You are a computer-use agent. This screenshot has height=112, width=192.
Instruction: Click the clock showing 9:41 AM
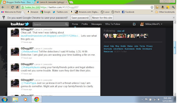[x=167, y=98]
